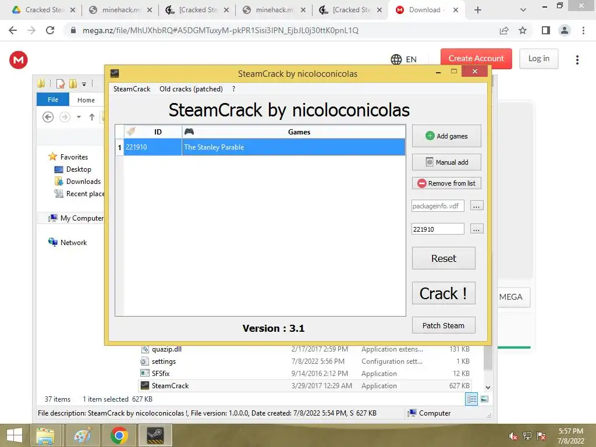Click the ID column header

(153, 132)
